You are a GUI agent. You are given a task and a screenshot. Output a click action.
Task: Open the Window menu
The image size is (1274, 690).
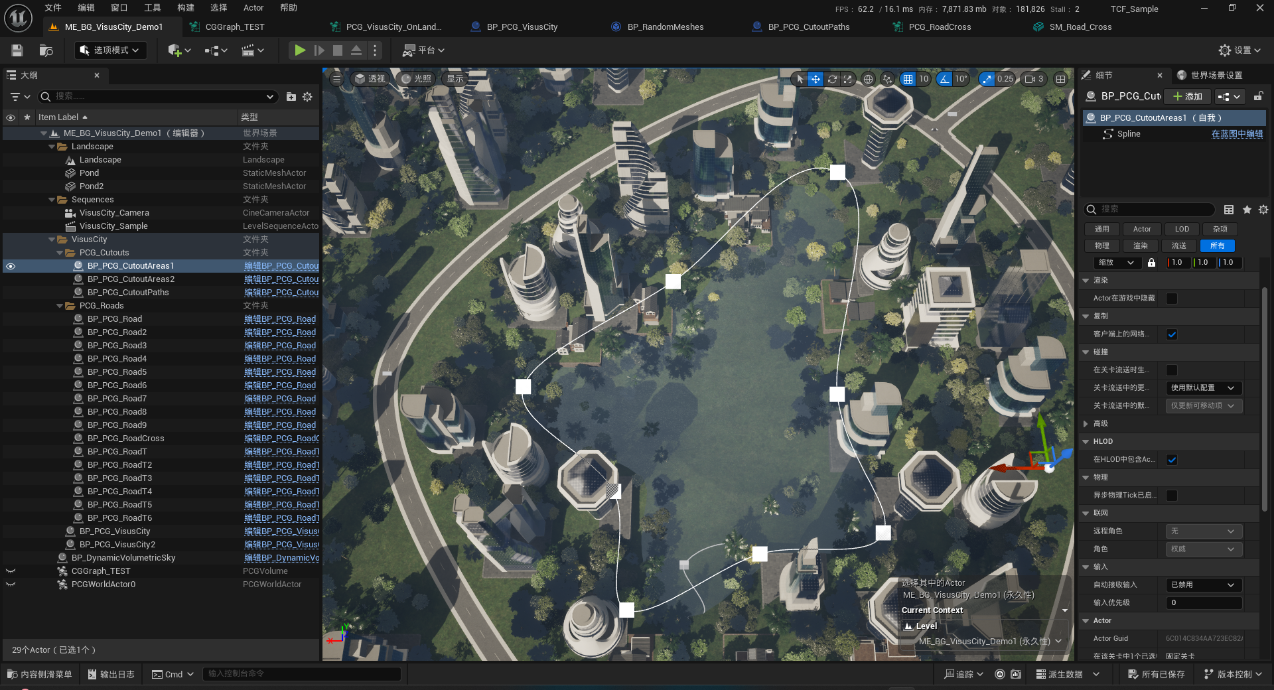(119, 8)
